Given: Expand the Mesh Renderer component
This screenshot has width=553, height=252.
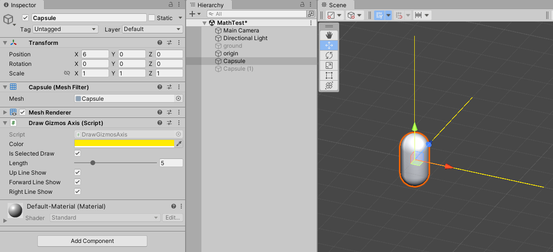Looking at the screenshot, I should tap(5, 112).
